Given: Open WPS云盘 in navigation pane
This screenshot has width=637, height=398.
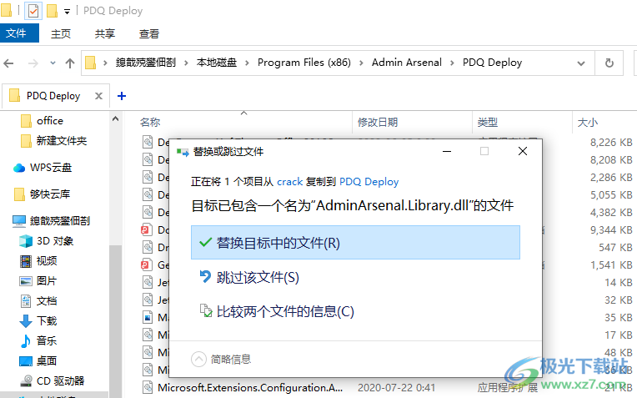Looking at the screenshot, I should click(x=51, y=168).
